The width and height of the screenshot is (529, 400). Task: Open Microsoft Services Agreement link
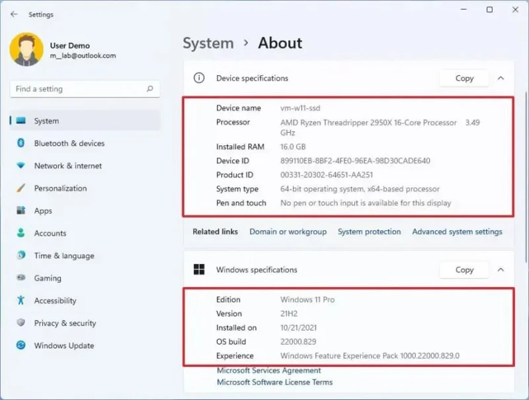pos(269,370)
